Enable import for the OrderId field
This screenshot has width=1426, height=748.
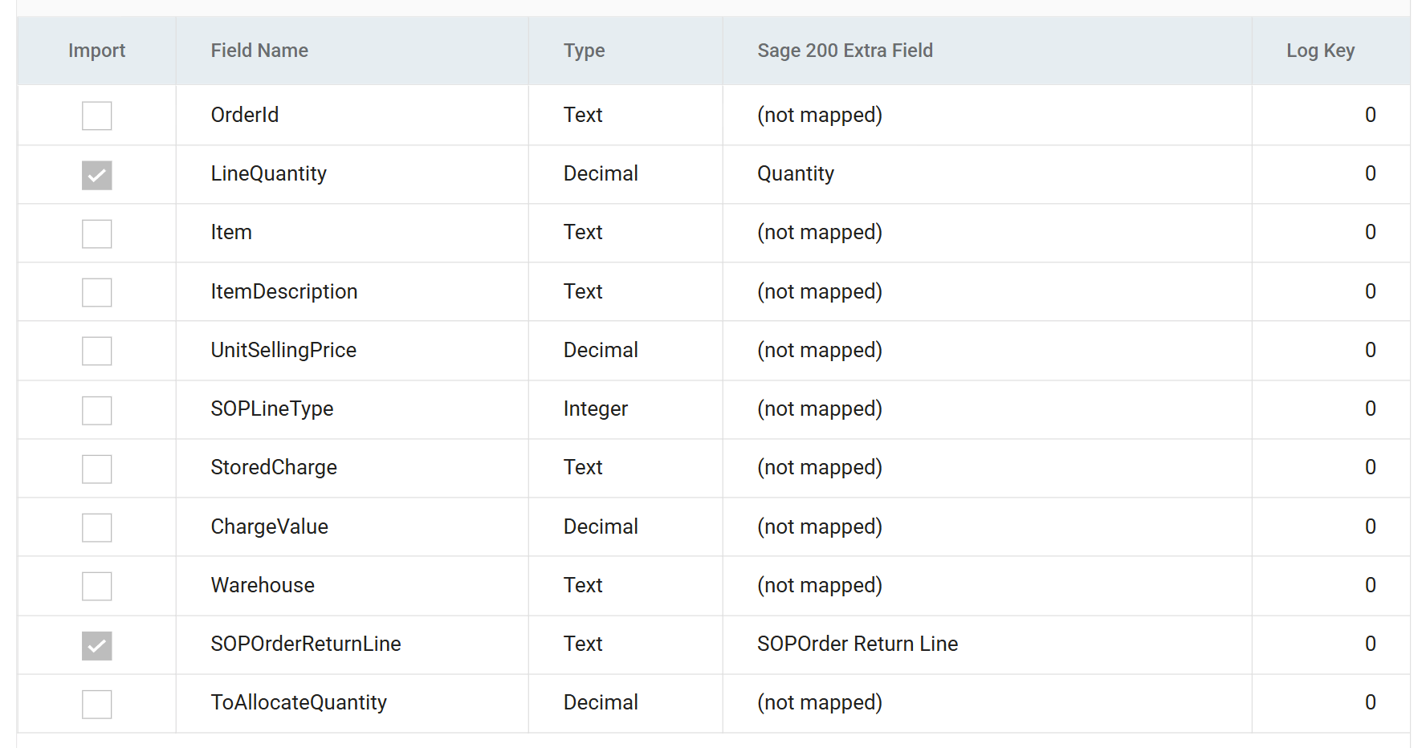point(96,116)
